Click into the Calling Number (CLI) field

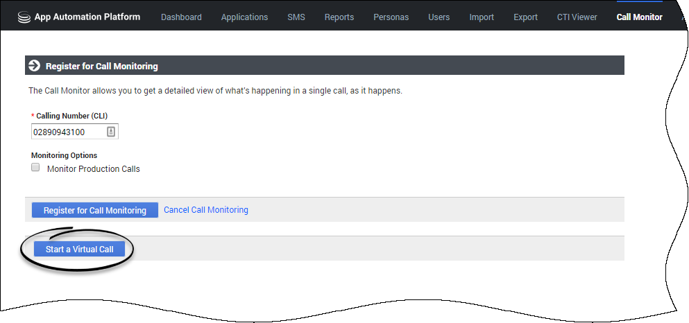pos(75,132)
